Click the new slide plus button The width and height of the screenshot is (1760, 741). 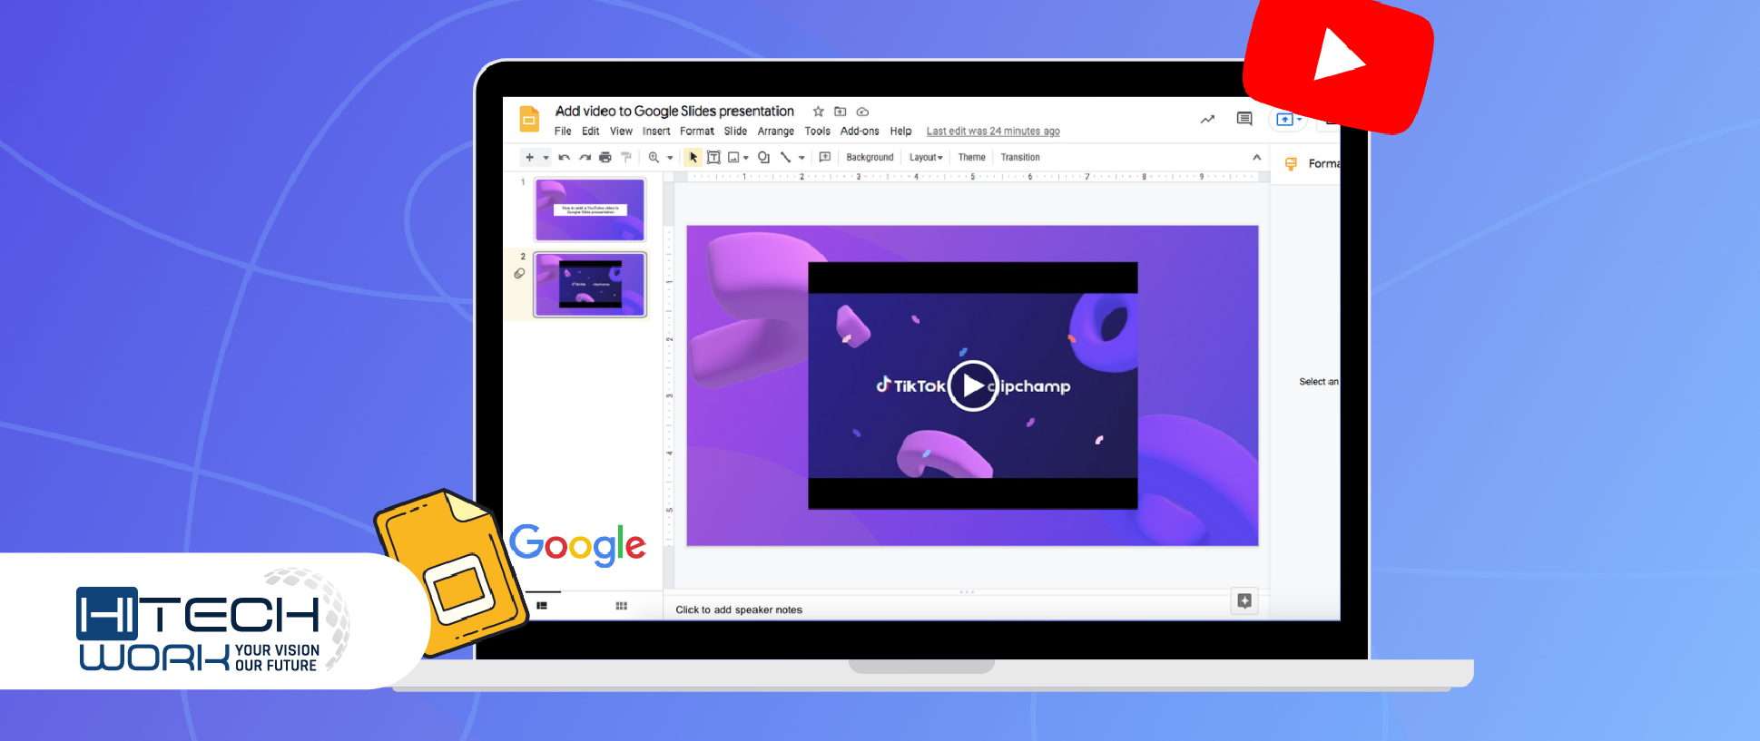(529, 157)
